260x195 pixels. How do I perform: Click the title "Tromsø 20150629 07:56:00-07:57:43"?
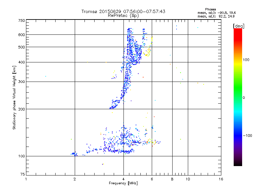point(123,11)
